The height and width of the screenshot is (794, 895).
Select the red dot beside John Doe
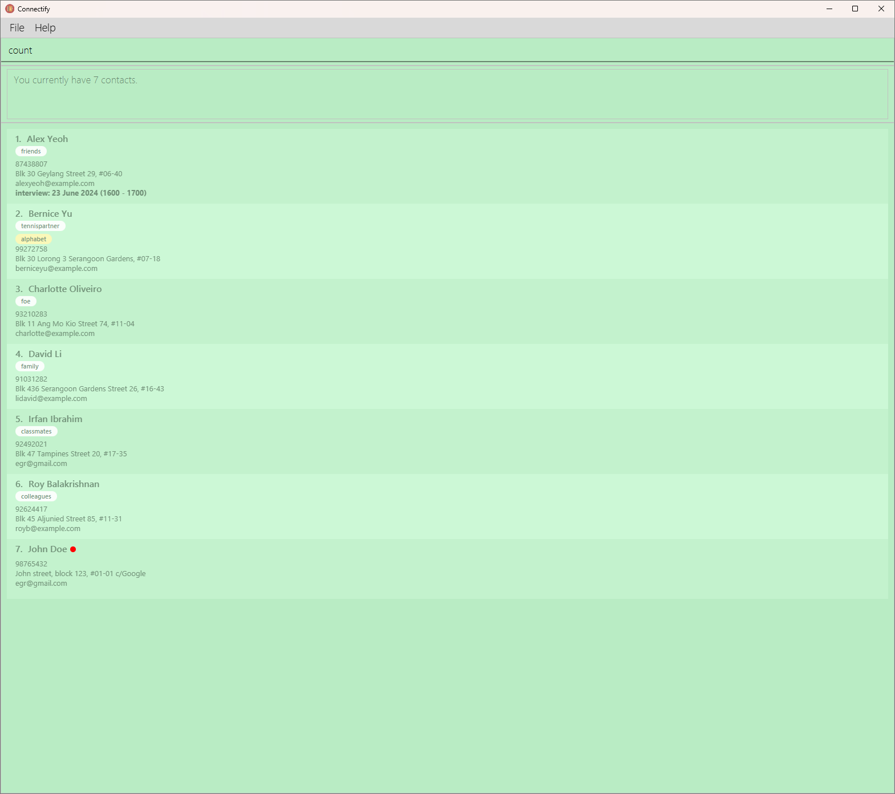pyautogui.click(x=73, y=549)
